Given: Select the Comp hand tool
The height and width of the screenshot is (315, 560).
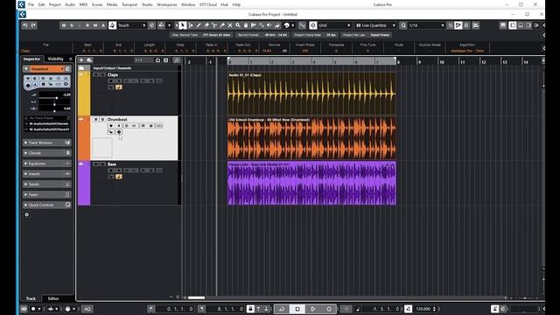Looking at the screenshot, I should tap(246, 25).
